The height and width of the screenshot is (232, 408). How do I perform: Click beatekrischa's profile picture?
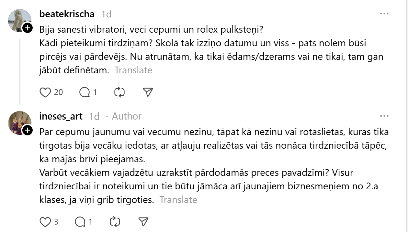19,20
